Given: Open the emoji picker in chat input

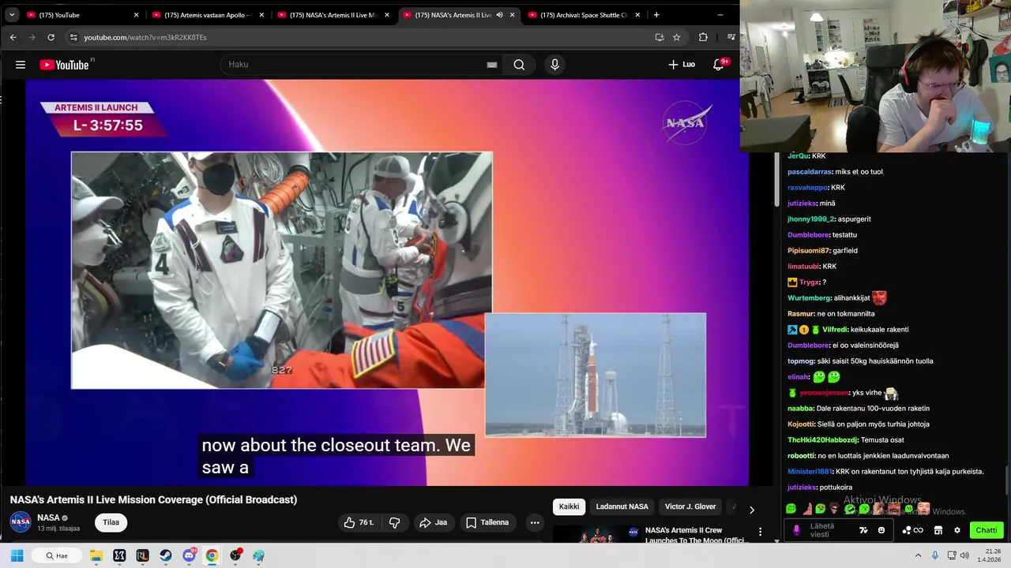Looking at the screenshot, I should [x=881, y=530].
